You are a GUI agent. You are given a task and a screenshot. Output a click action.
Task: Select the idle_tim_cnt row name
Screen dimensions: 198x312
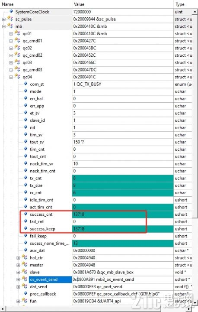tap(42, 200)
